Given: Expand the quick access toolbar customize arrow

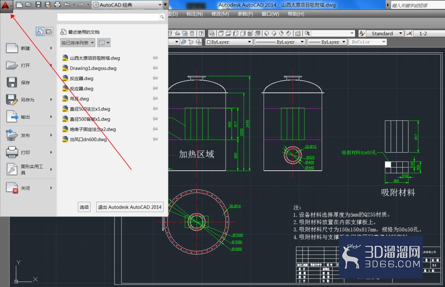Looking at the screenshot, I should pos(166,5).
